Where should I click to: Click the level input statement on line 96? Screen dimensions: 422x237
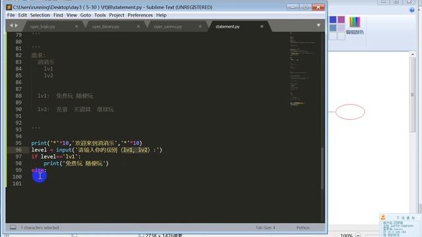point(97,149)
